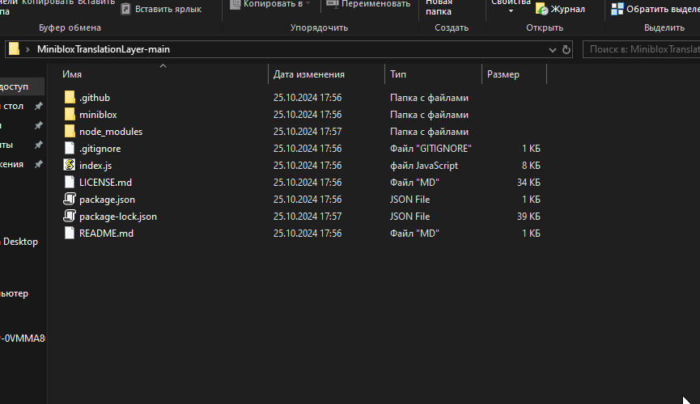Click the 8 КБ size cell
The height and width of the screenshot is (404, 700).
[x=531, y=166]
